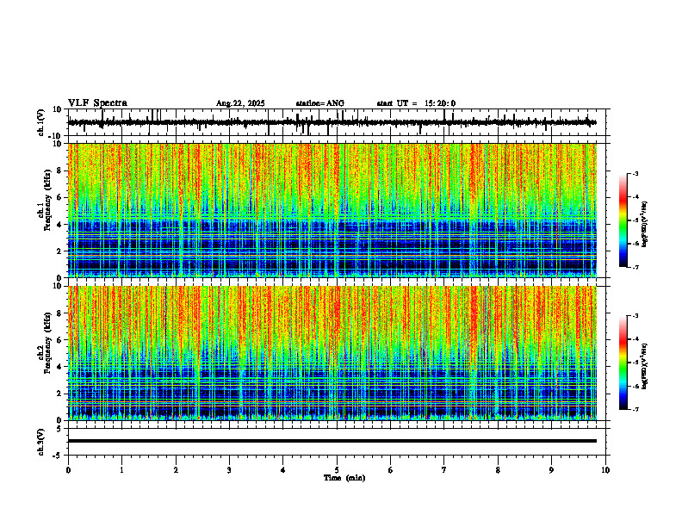Click inside the ch.1 spectrogram panel
This screenshot has height=527, width=682.
point(332,210)
